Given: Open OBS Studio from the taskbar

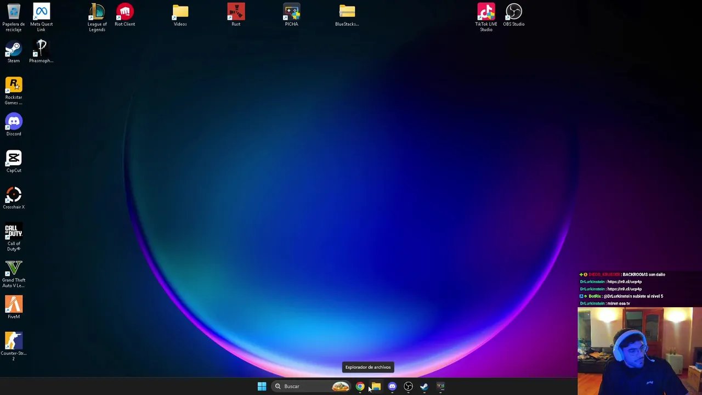Looking at the screenshot, I should pyautogui.click(x=408, y=386).
